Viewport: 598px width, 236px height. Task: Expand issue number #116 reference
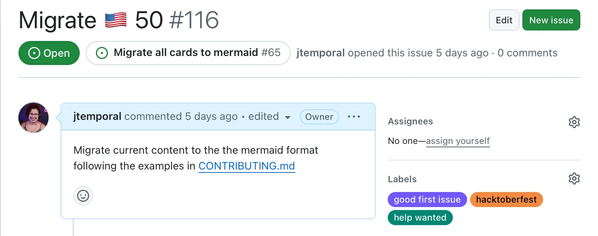pyautogui.click(x=195, y=21)
